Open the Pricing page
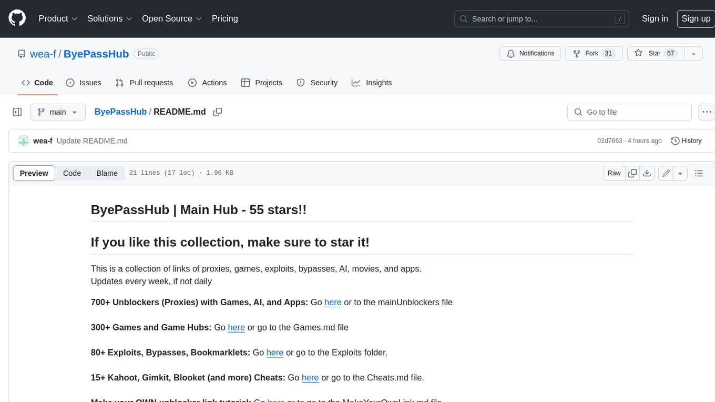The width and height of the screenshot is (715, 402). 224,18
